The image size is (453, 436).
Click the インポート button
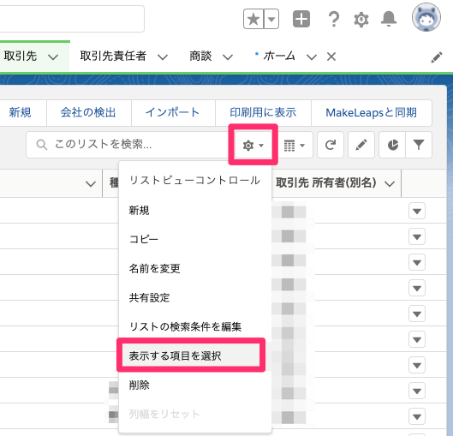click(x=173, y=113)
